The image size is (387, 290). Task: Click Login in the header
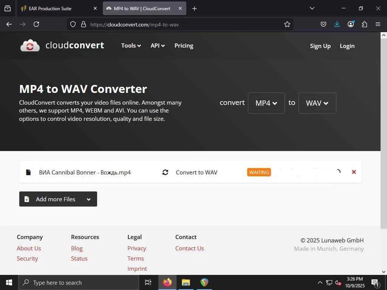[347, 46]
